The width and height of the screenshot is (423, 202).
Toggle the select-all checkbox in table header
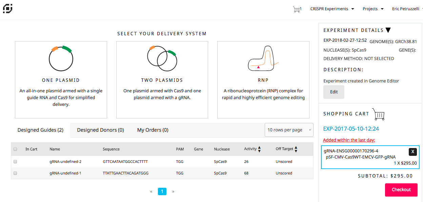[x=15, y=149]
